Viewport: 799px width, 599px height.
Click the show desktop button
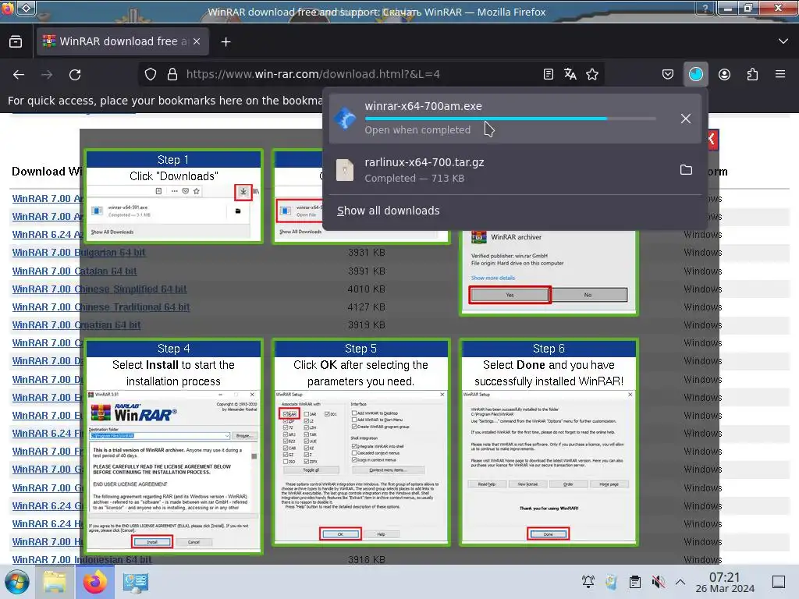[x=779, y=582]
